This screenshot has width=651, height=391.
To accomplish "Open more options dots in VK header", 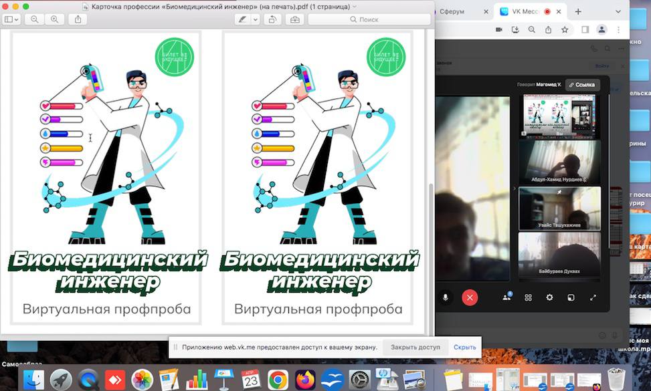I will tap(621, 49).
